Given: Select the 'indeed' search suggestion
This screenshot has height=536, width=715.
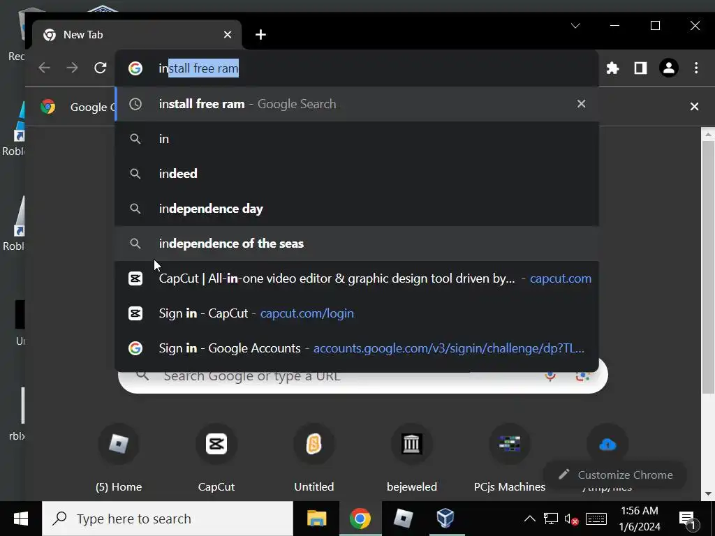Looking at the screenshot, I should click(357, 174).
